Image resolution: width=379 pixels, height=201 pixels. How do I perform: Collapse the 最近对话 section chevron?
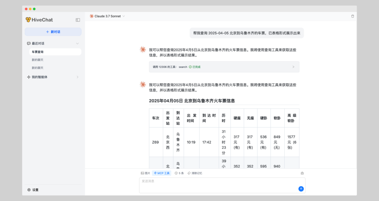(x=77, y=43)
